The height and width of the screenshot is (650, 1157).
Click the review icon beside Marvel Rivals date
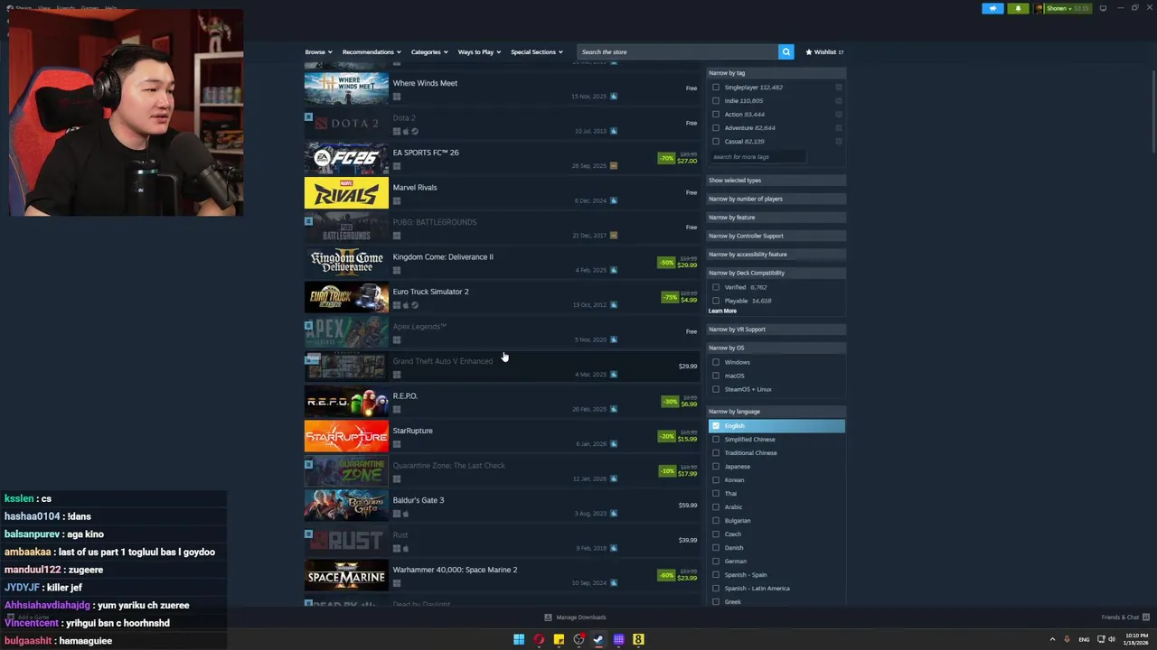coord(614,200)
